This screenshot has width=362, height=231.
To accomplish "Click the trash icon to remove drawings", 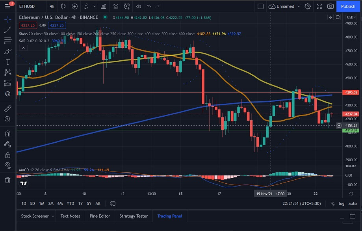I will tap(7, 180).
